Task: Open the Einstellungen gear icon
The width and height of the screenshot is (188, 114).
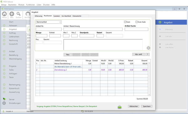Action: 4,103
